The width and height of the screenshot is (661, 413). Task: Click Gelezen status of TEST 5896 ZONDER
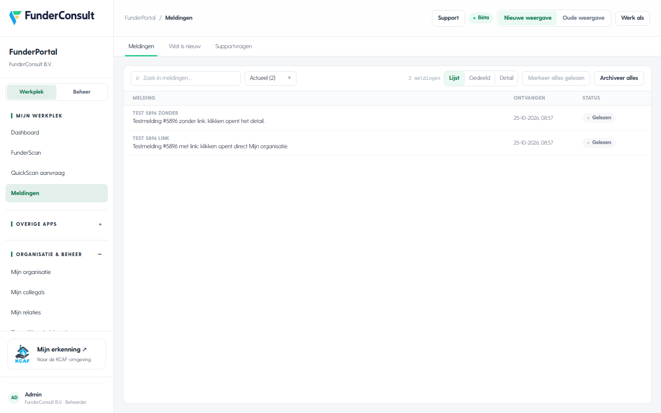(x=599, y=118)
